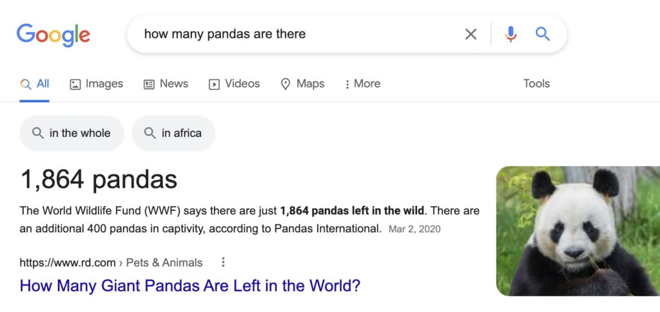Click the Maps pin icon

pos(286,84)
